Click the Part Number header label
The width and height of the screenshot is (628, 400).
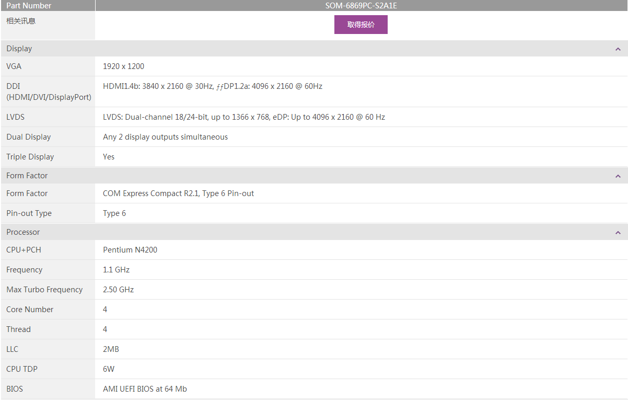29,6
